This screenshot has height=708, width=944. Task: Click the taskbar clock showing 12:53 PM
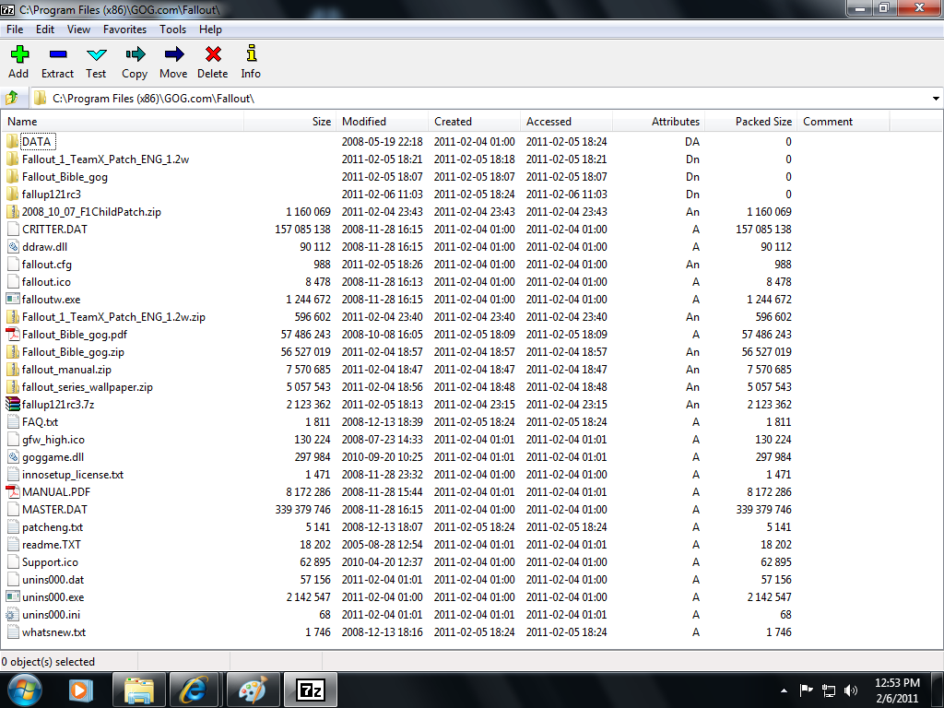(897, 690)
